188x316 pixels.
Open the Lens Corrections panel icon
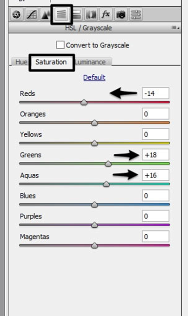click(91, 15)
